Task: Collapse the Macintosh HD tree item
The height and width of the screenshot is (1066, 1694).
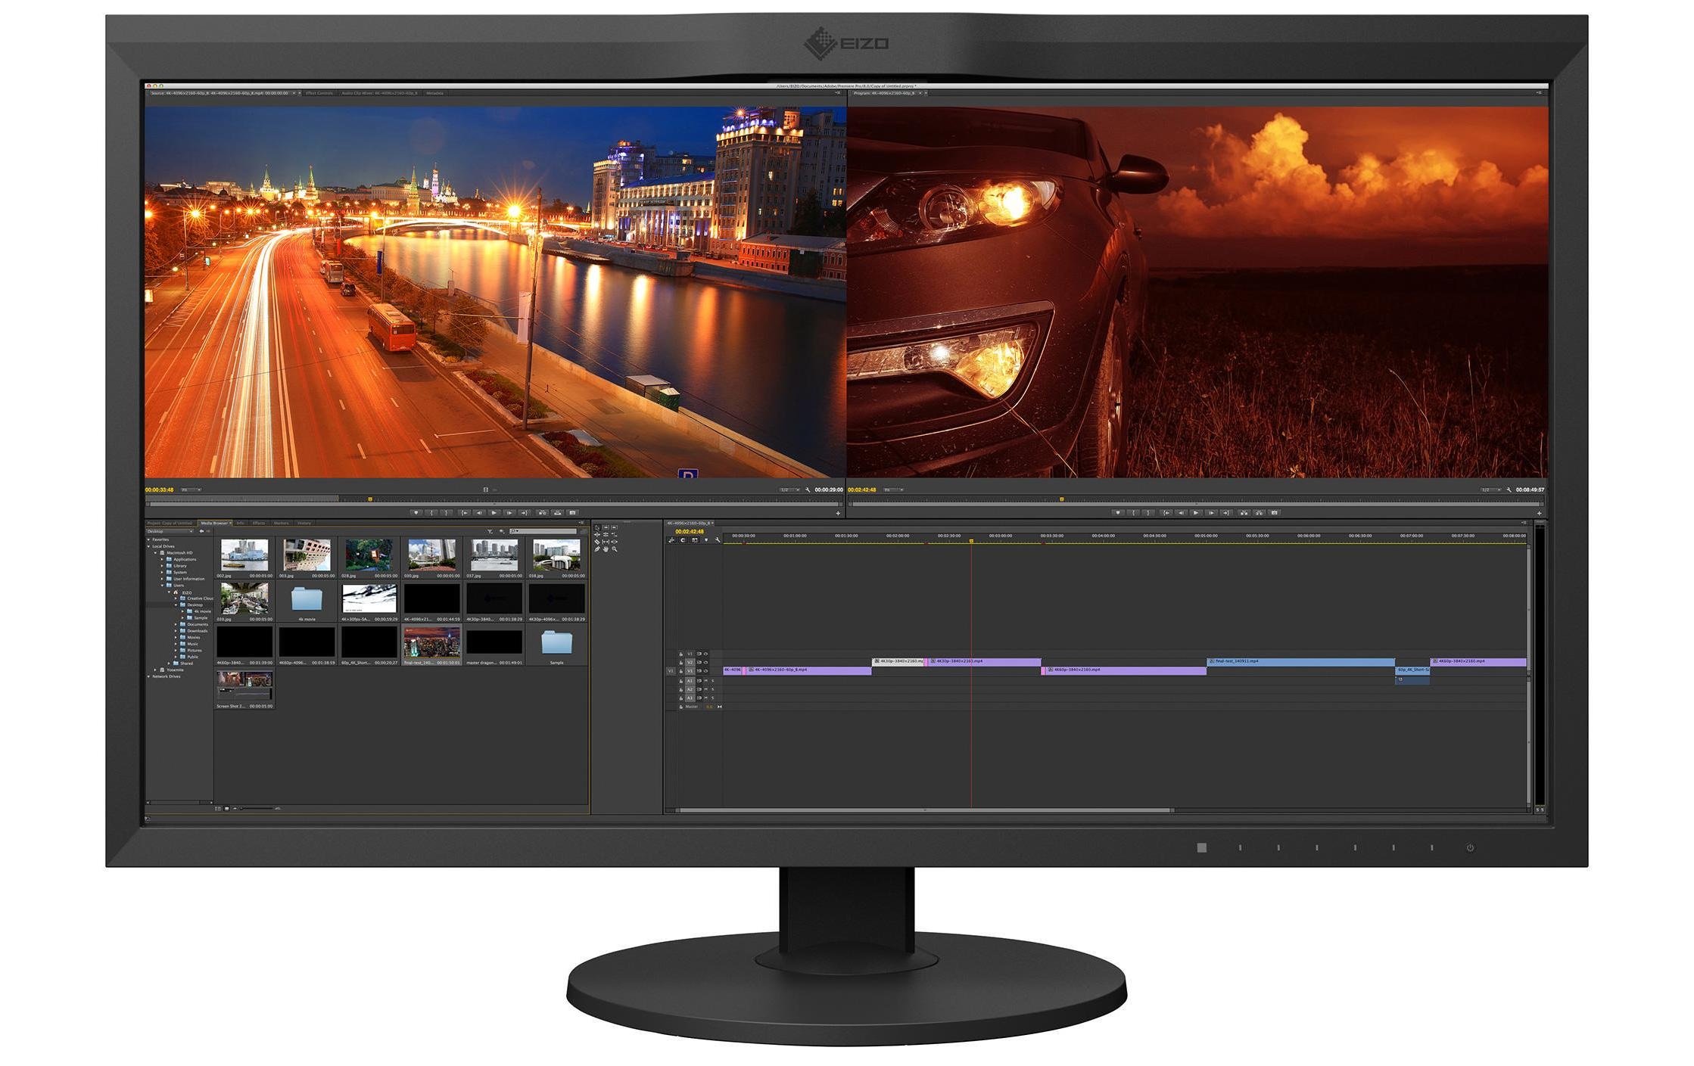Action: point(155,552)
